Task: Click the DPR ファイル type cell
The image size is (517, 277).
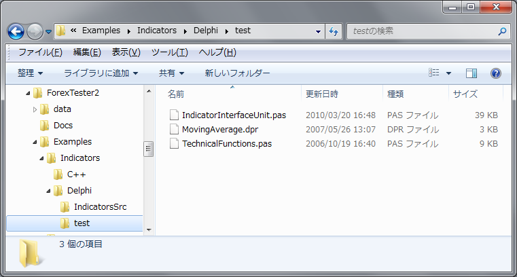Action: (413, 130)
